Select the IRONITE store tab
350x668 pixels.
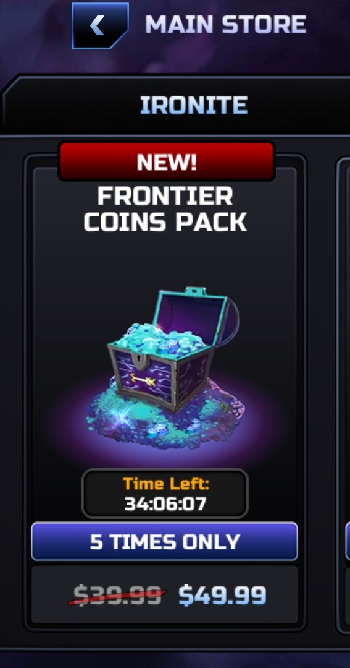(194, 105)
